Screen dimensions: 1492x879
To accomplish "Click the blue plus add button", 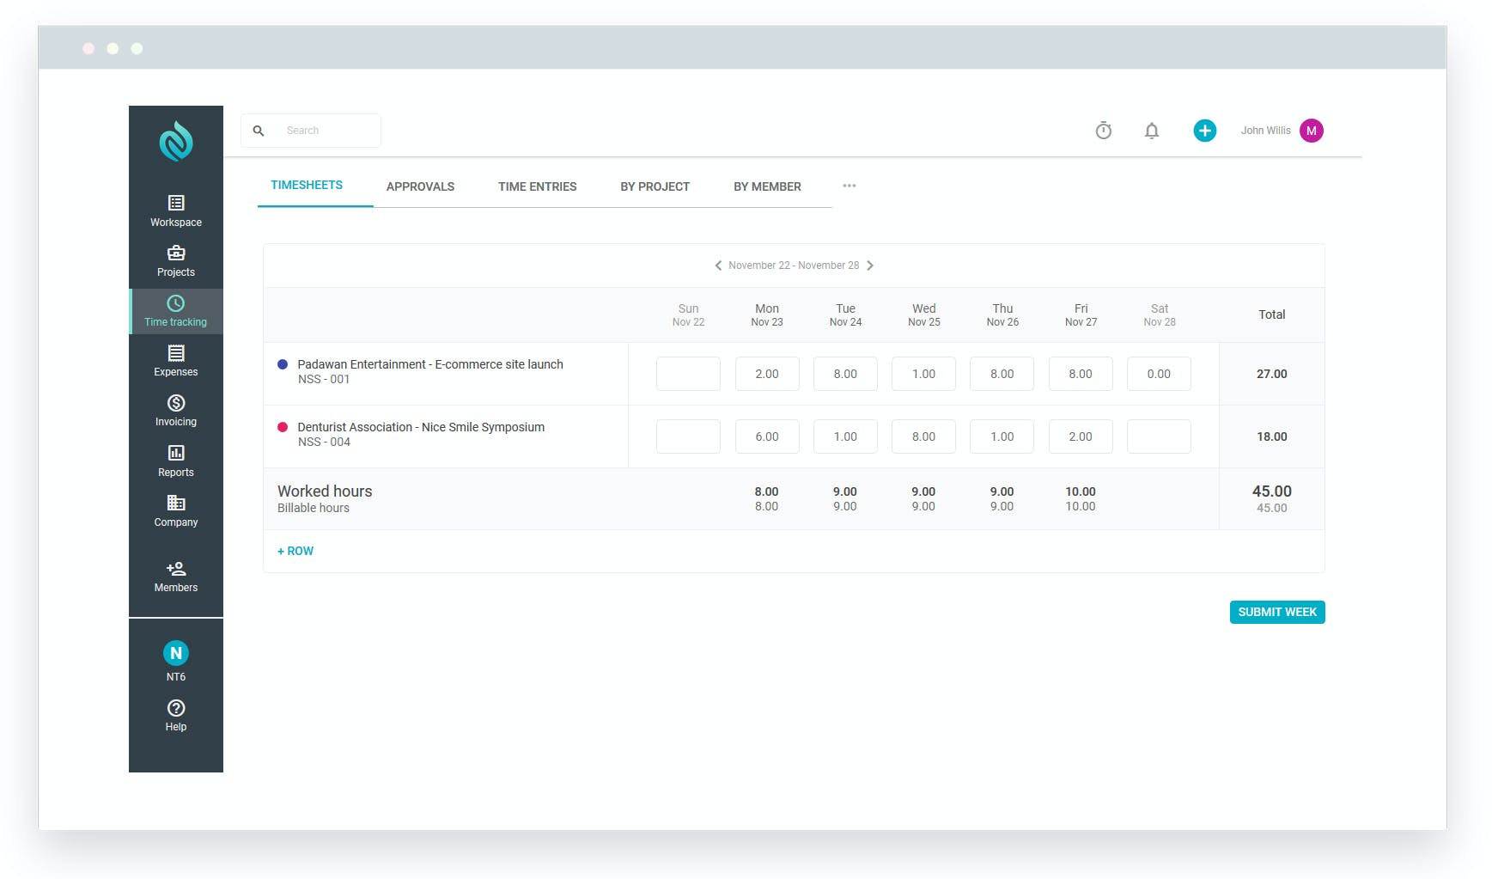I will (x=1204, y=131).
